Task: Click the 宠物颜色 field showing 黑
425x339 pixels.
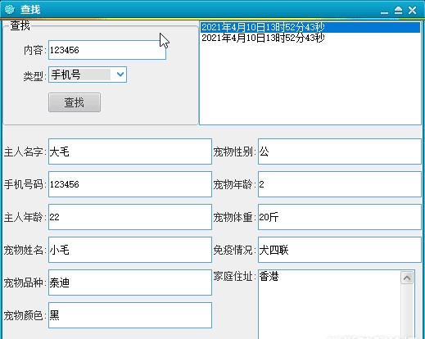Action: (130, 315)
